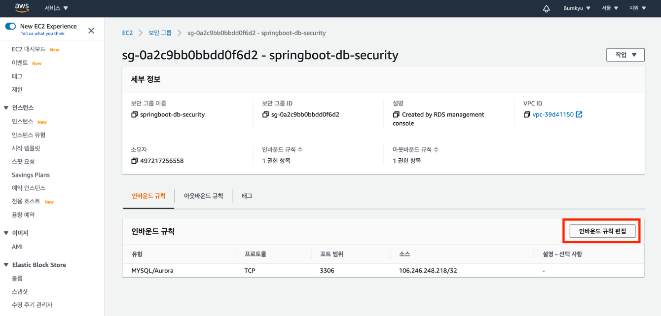Viewport: 661px width, 316px height.
Task: Click the 유형 column header
Action: click(x=137, y=254)
